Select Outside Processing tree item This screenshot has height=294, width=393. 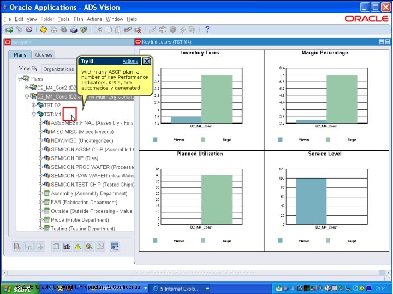click(x=92, y=211)
